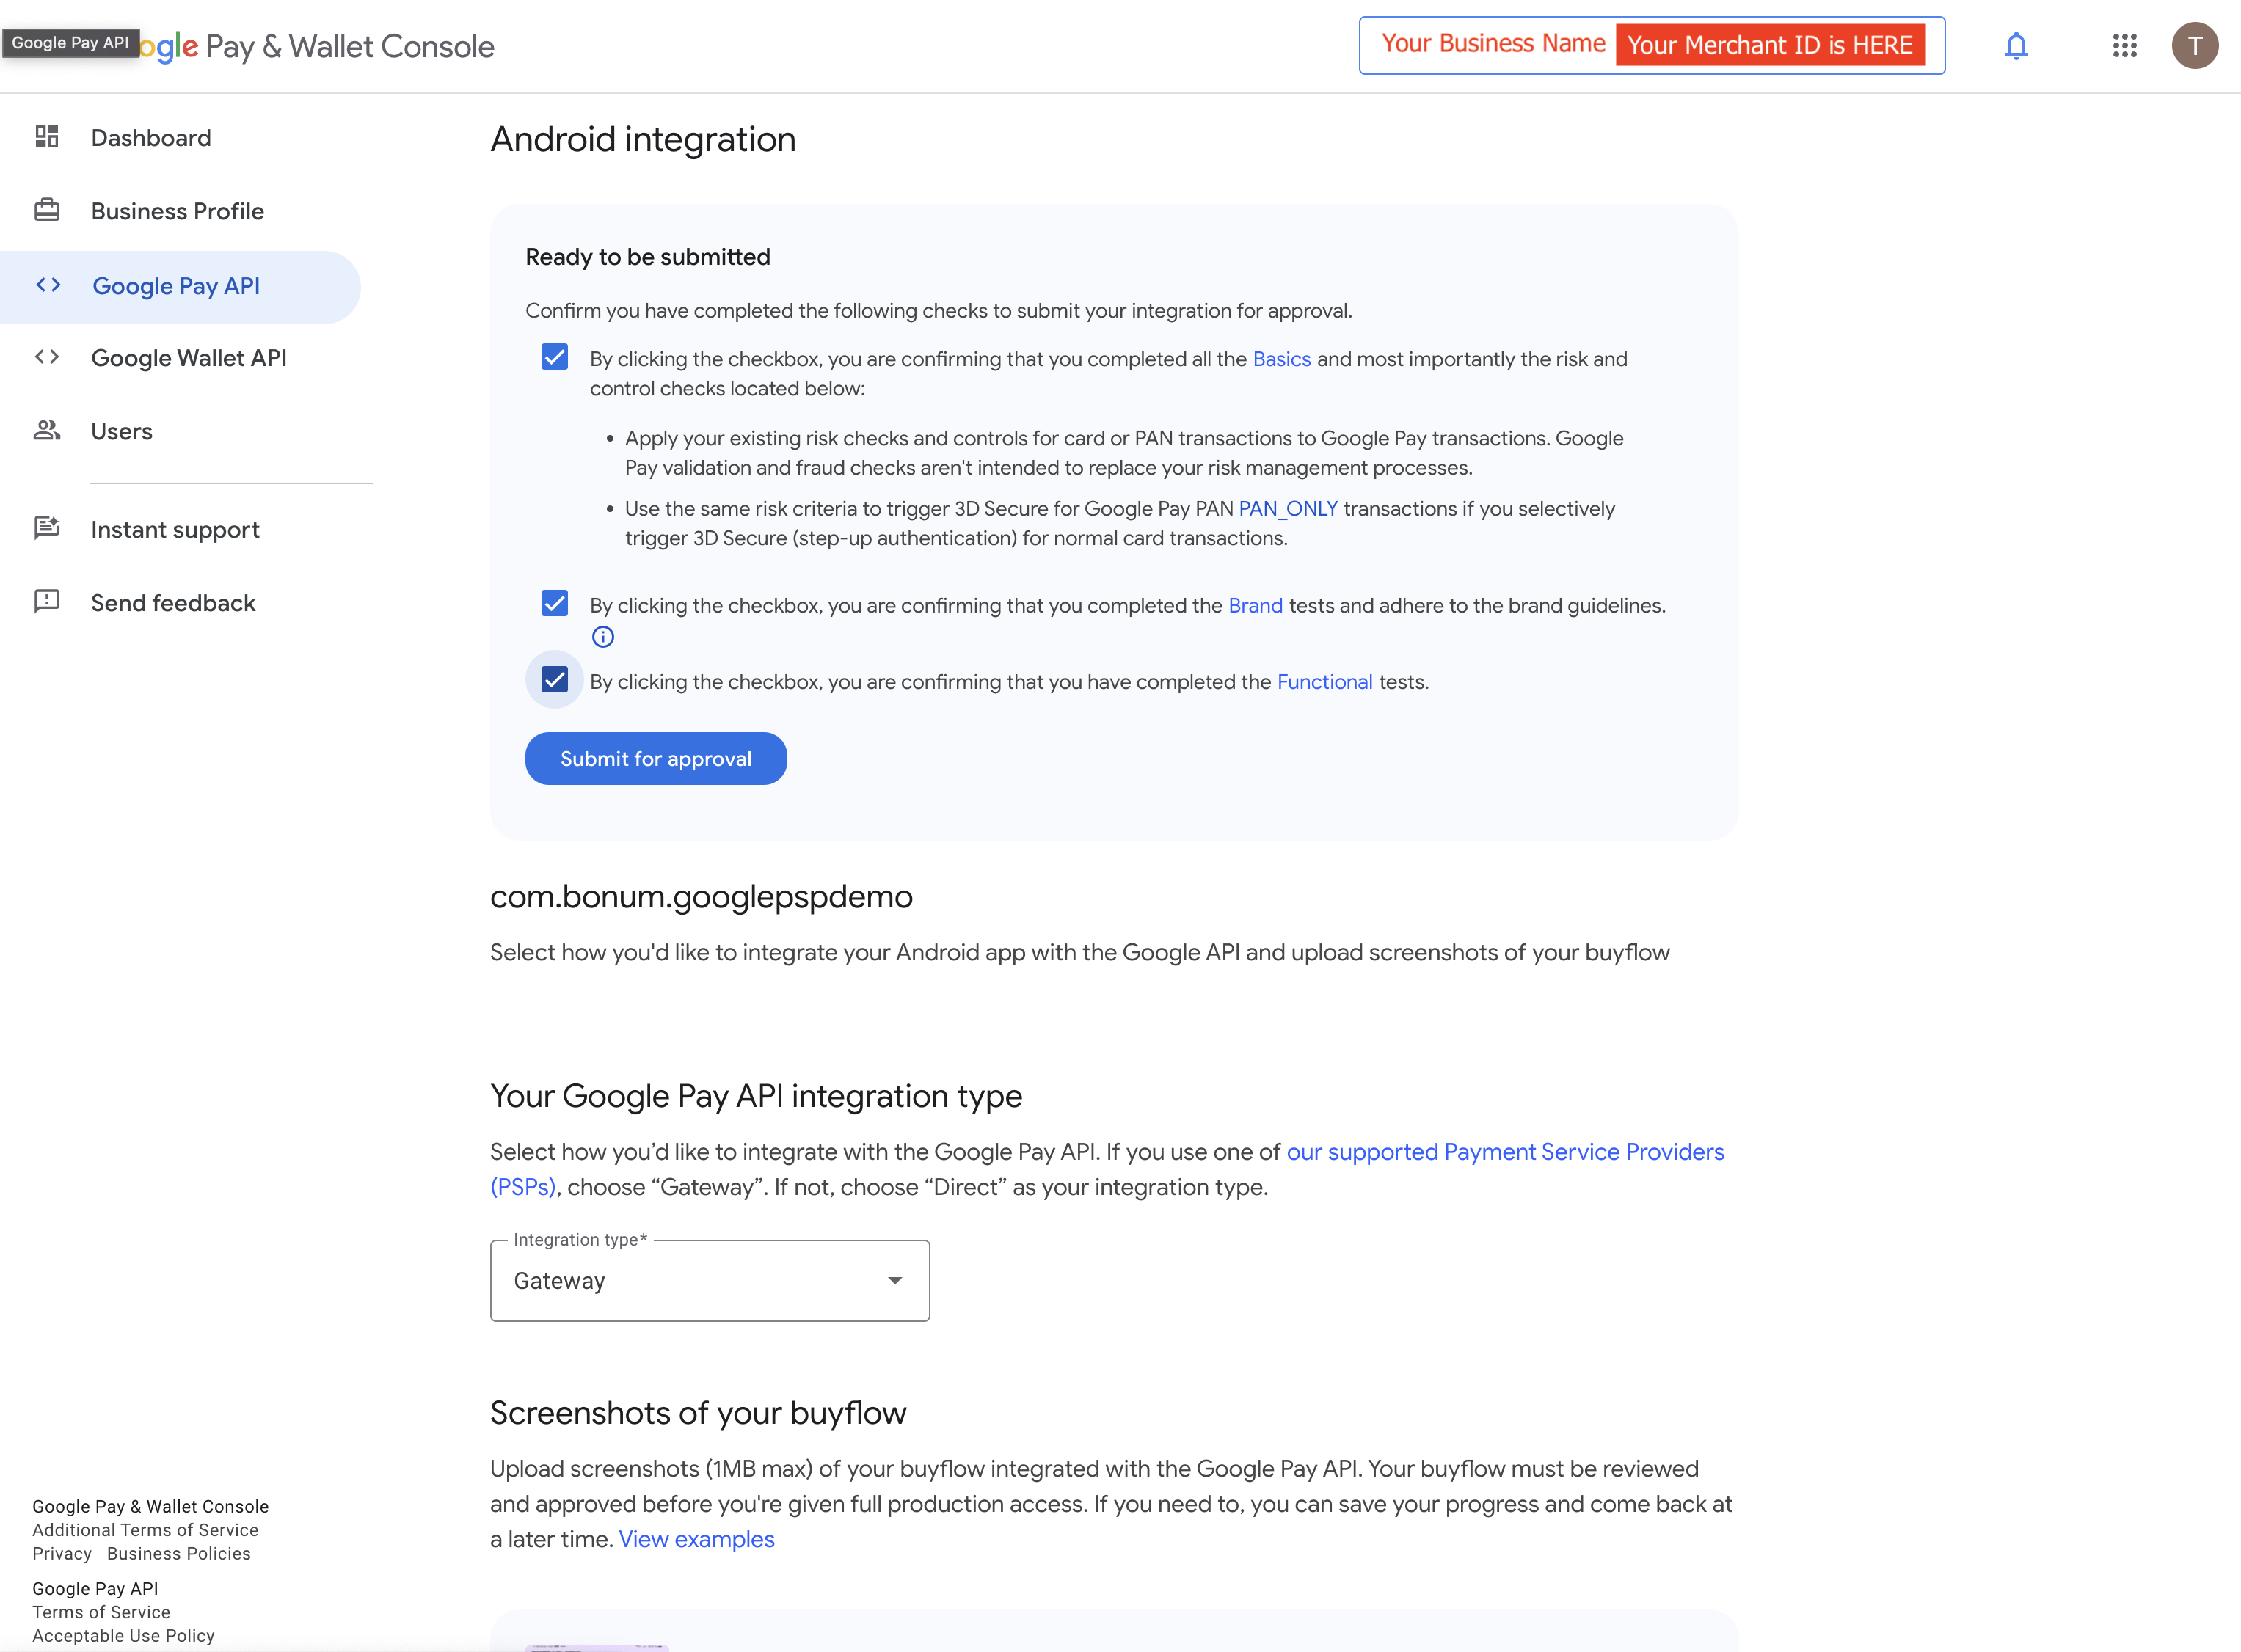Viewport: 2241px width, 1652px height.
Task: Uncheck the Basics risk checks checkbox
Action: (x=555, y=357)
